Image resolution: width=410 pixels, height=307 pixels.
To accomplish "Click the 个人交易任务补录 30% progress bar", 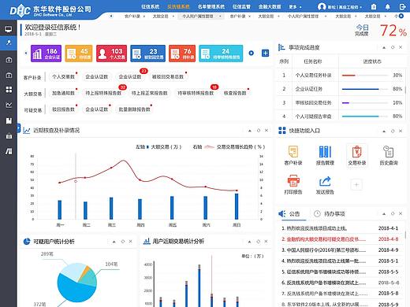I will 365,76.
